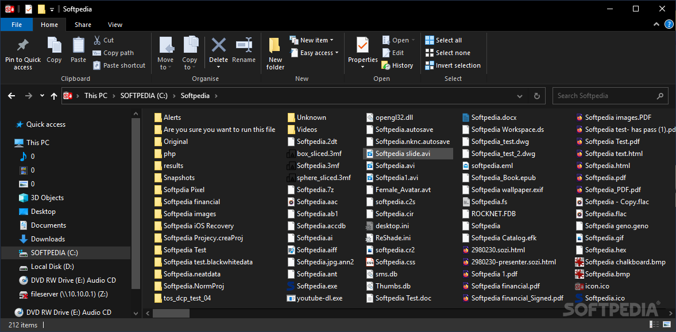Expand recent locations dropdown arrow
The height and width of the screenshot is (332, 676).
(x=42, y=96)
